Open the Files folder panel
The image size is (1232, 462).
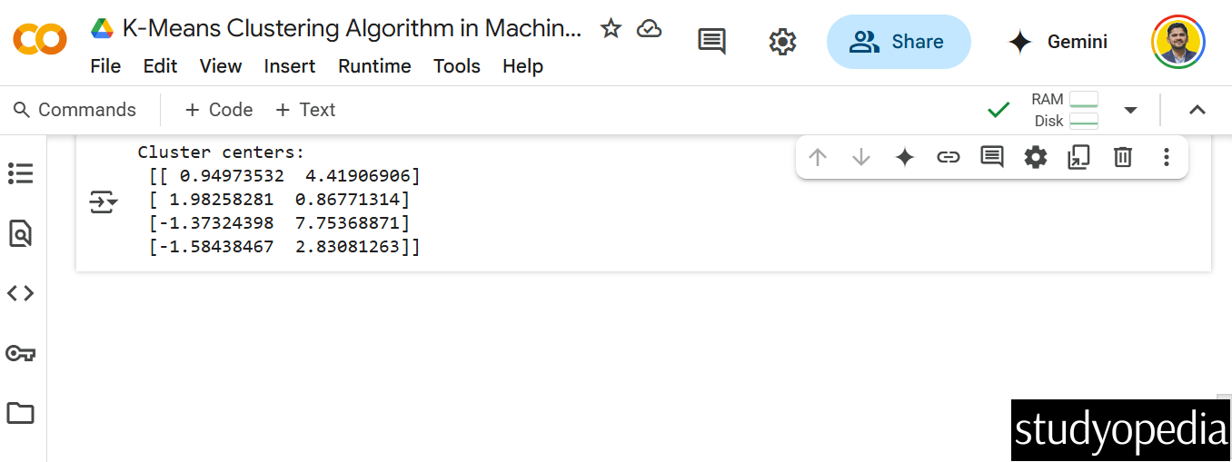20,414
